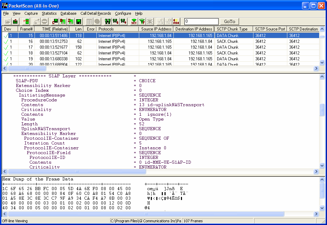Select frame 17 in the packet list
This screenshot has height=225, width=327.
tap(160, 47)
